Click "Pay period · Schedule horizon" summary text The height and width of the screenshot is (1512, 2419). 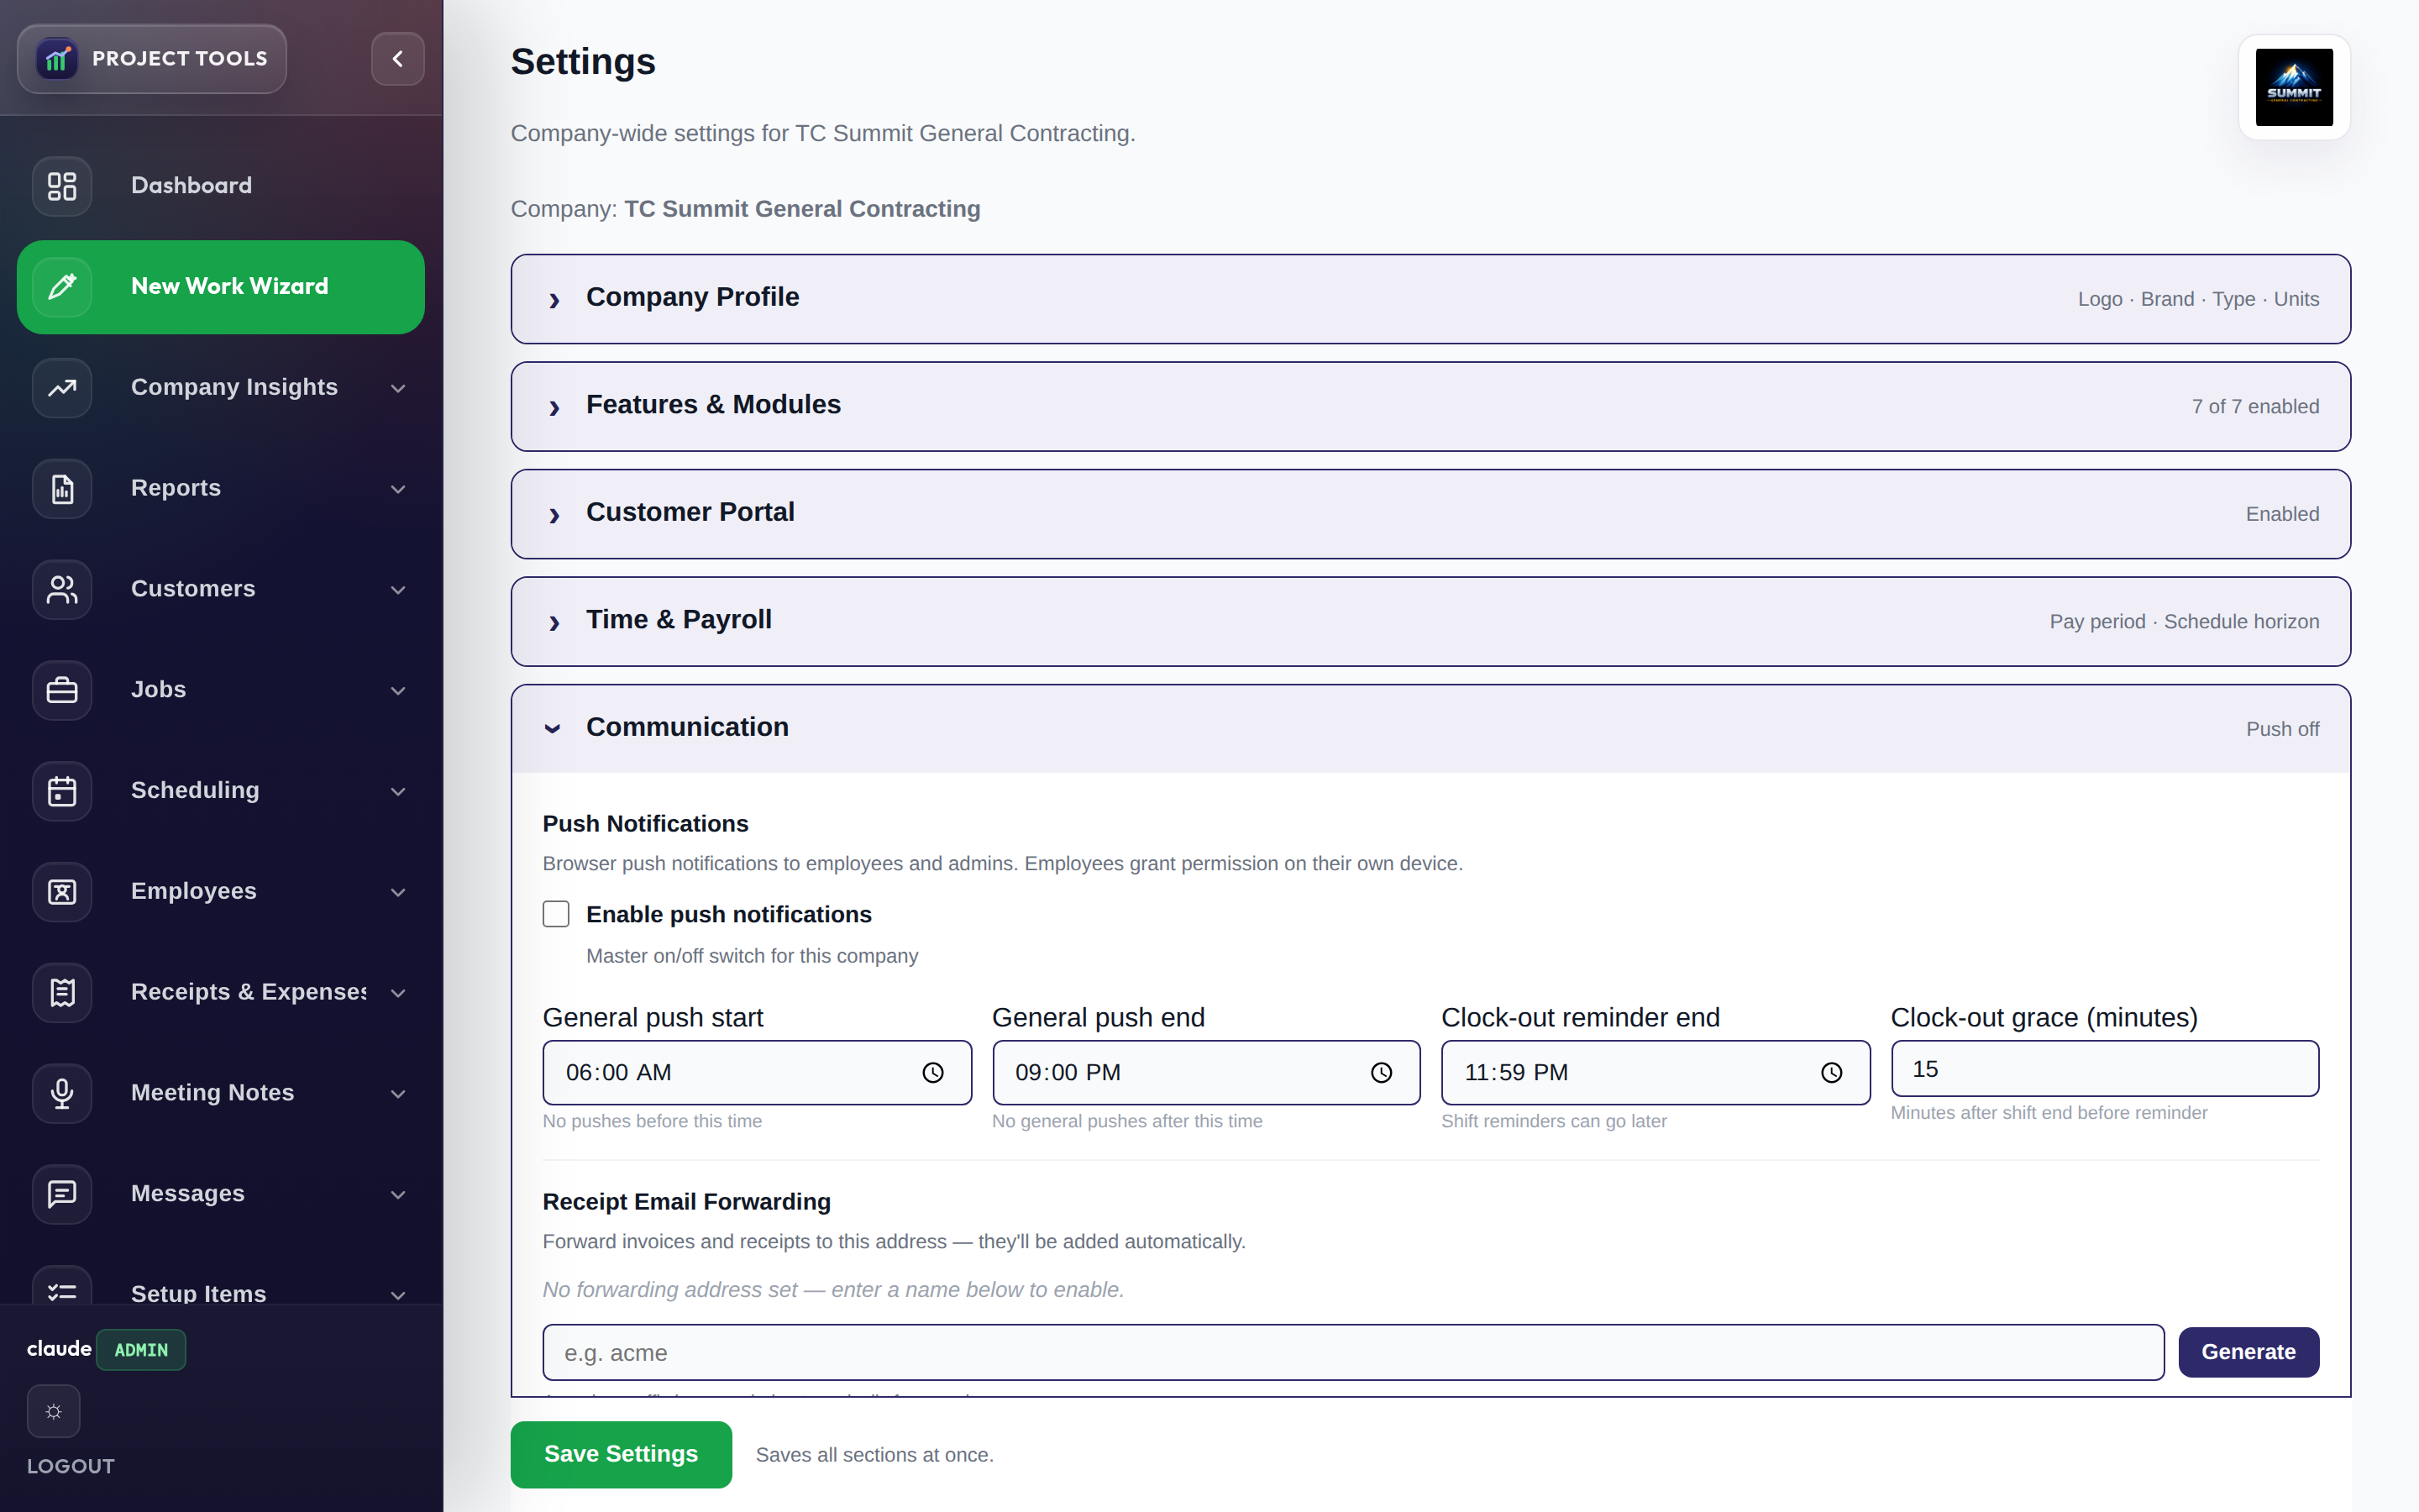[2184, 622]
